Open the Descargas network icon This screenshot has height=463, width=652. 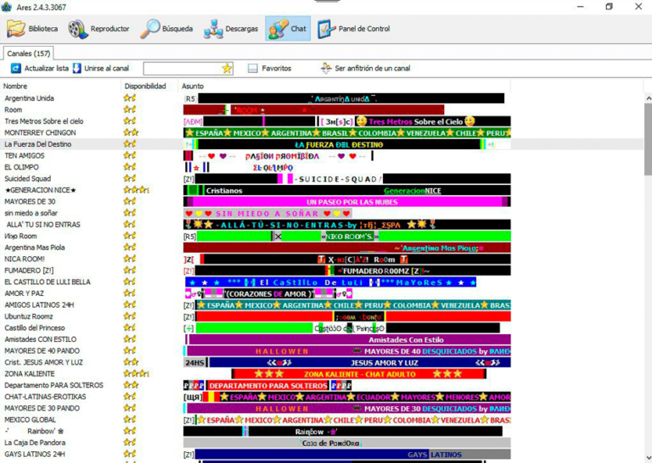[x=213, y=29]
